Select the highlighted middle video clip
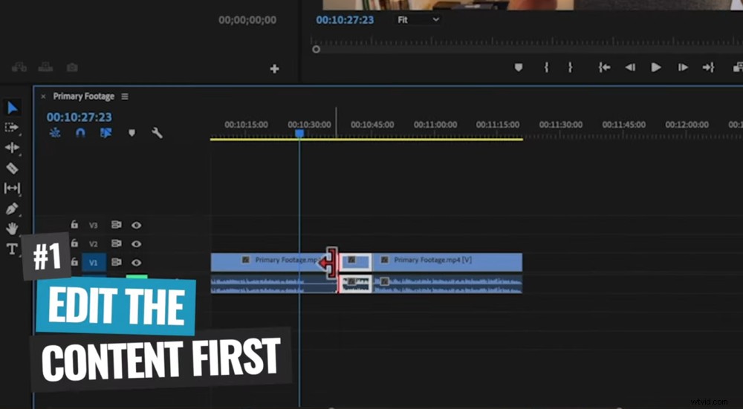Screen dimensions: 743x409 pyautogui.click(x=355, y=262)
